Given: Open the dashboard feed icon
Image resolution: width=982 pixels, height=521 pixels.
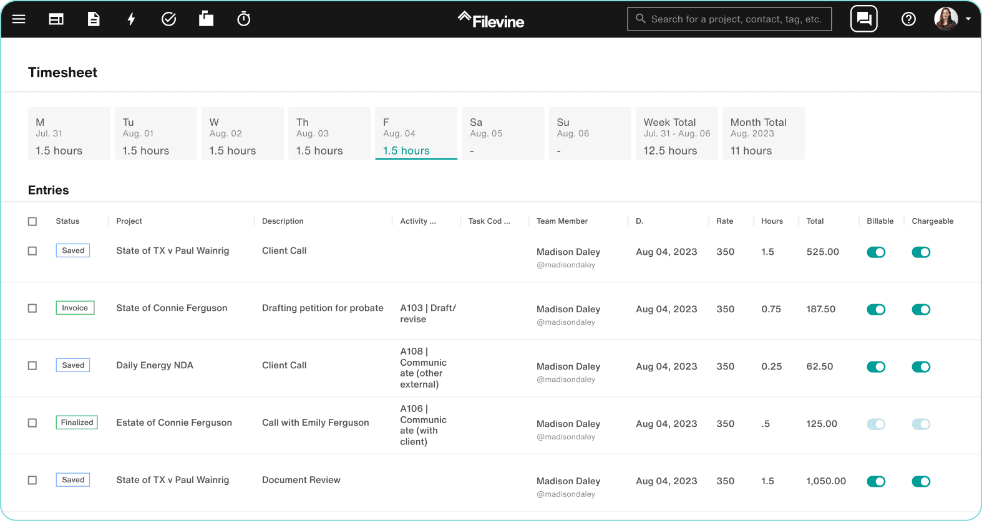Looking at the screenshot, I should [x=56, y=19].
